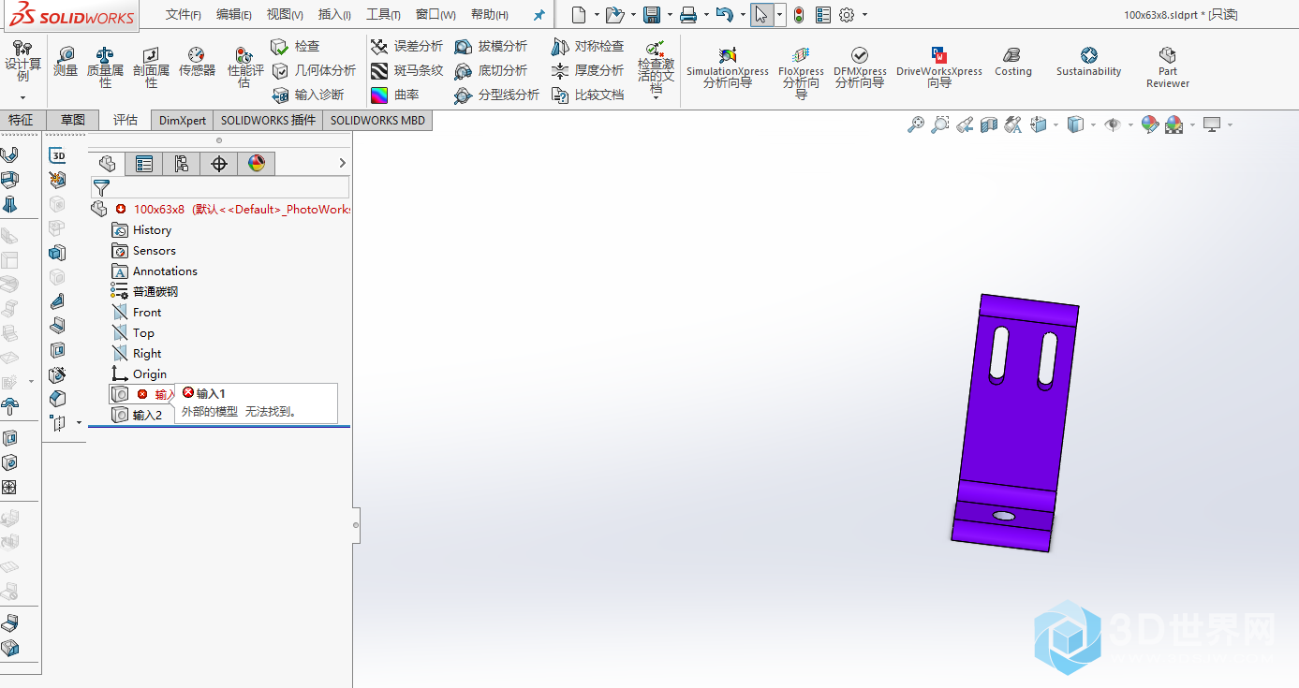Open the Display Style cube dropdown
Image resolution: width=1299 pixels, height=688 pixels.
coord(1093,124)
